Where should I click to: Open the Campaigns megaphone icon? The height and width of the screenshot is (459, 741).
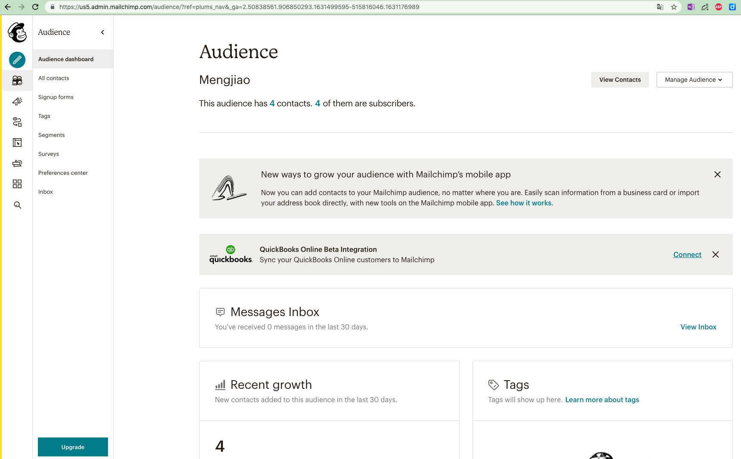pos(17,101)
